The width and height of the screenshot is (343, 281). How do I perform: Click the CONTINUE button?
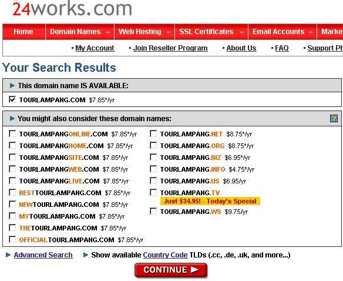click(x=171, y=270)
